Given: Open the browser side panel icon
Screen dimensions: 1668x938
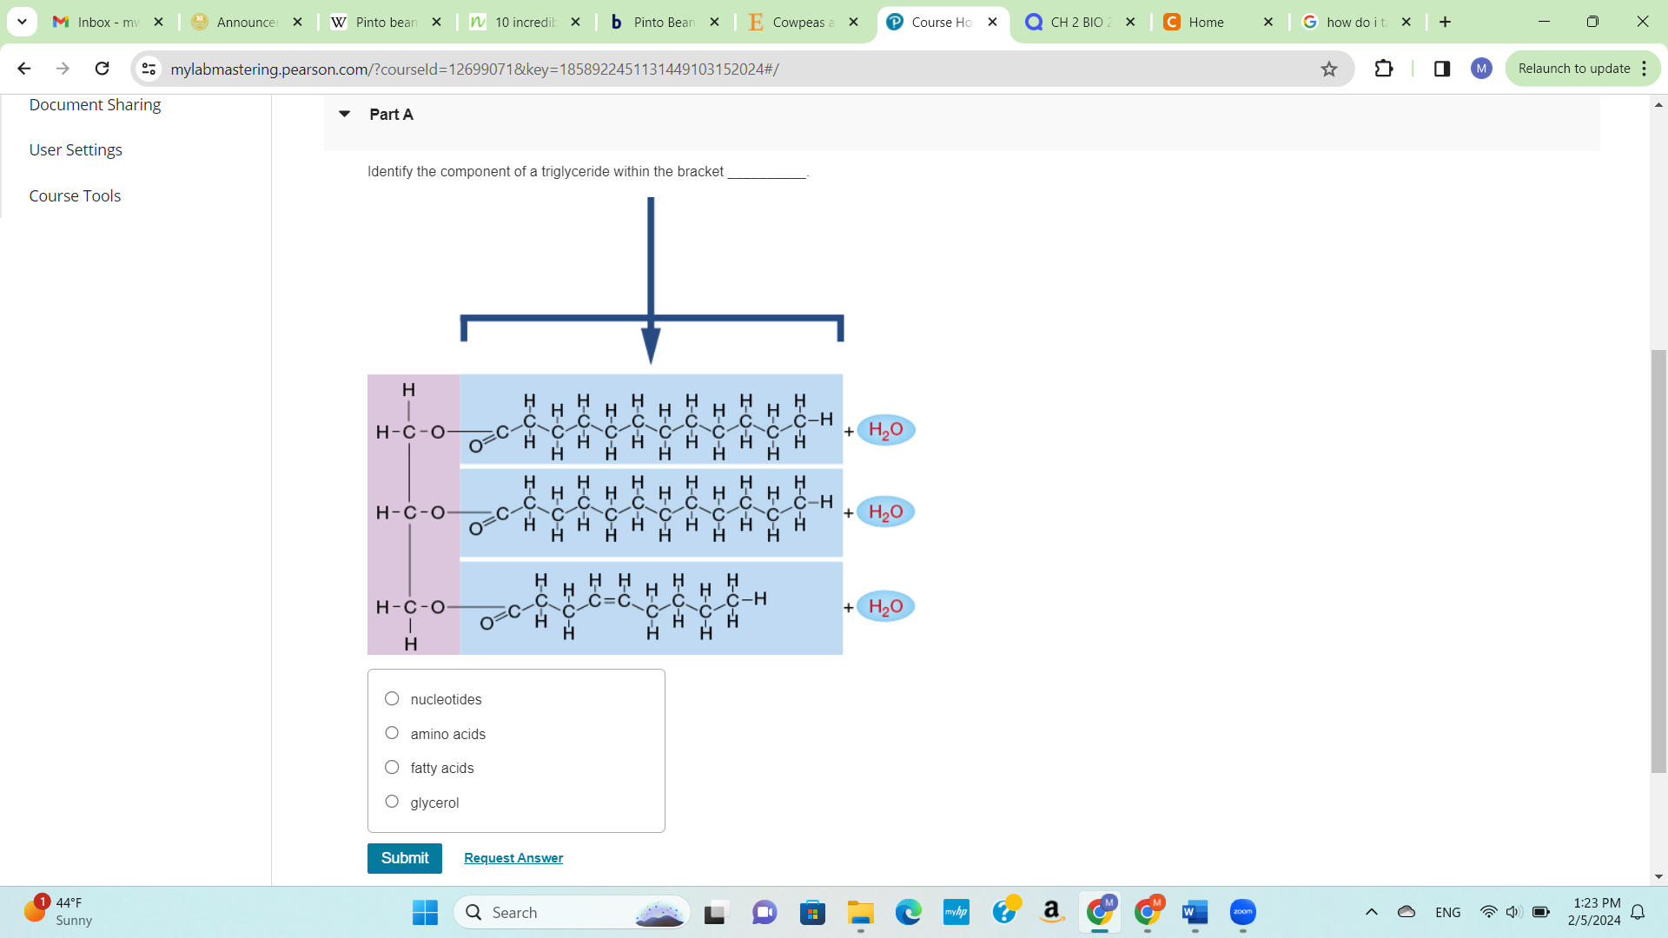Looking at the screenshot, I should (x=1442, y=68).
